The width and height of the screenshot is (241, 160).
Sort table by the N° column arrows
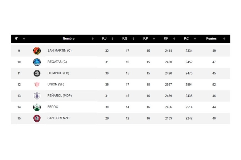click(x=24, y=39)
